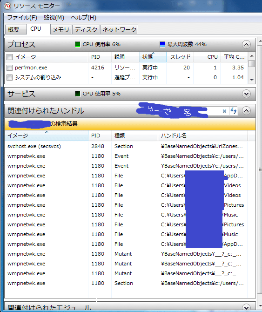Sort processes by スレッド column header
The image size is (262, 312).
click(x=180, y=57)
